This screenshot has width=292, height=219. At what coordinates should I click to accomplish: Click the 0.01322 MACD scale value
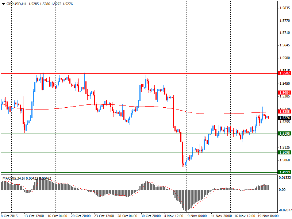pyautogui.click(x=285, y=178)
